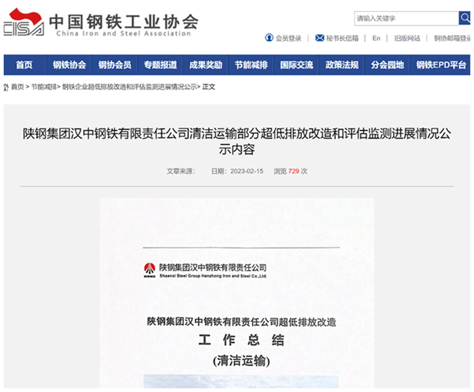Click the China Iron and Steel Association subtitle
The height and width of the screenshot is (392, 474).
(x=123, y=34)
